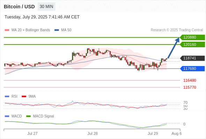Screen dimensions: 206x139
Task: Select the 120880 resistance price label
Action: [x=192, y=38]
